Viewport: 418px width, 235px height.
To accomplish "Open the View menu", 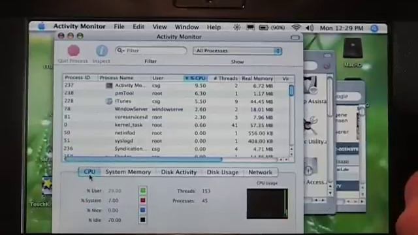I will coord(159,27).
